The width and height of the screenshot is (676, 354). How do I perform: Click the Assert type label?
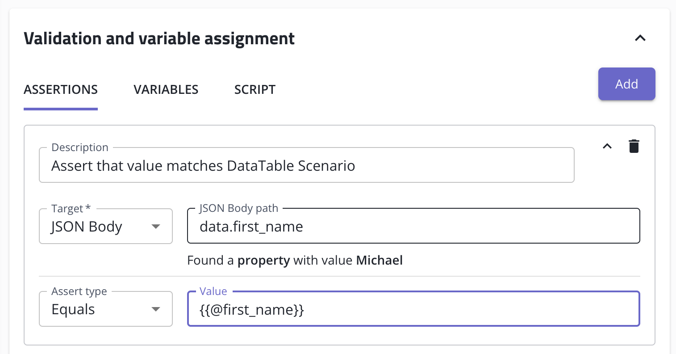click(x=79, y=291)
